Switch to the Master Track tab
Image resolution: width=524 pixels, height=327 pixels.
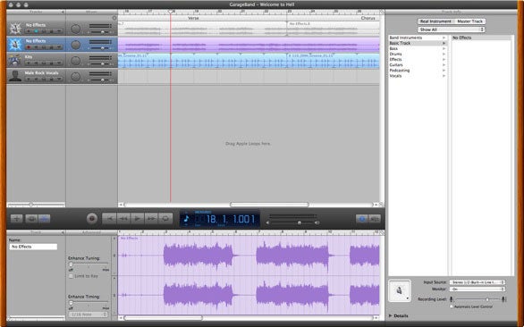(469, 21)
